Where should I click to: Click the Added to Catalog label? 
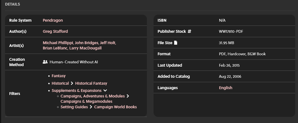coord(174,77)
